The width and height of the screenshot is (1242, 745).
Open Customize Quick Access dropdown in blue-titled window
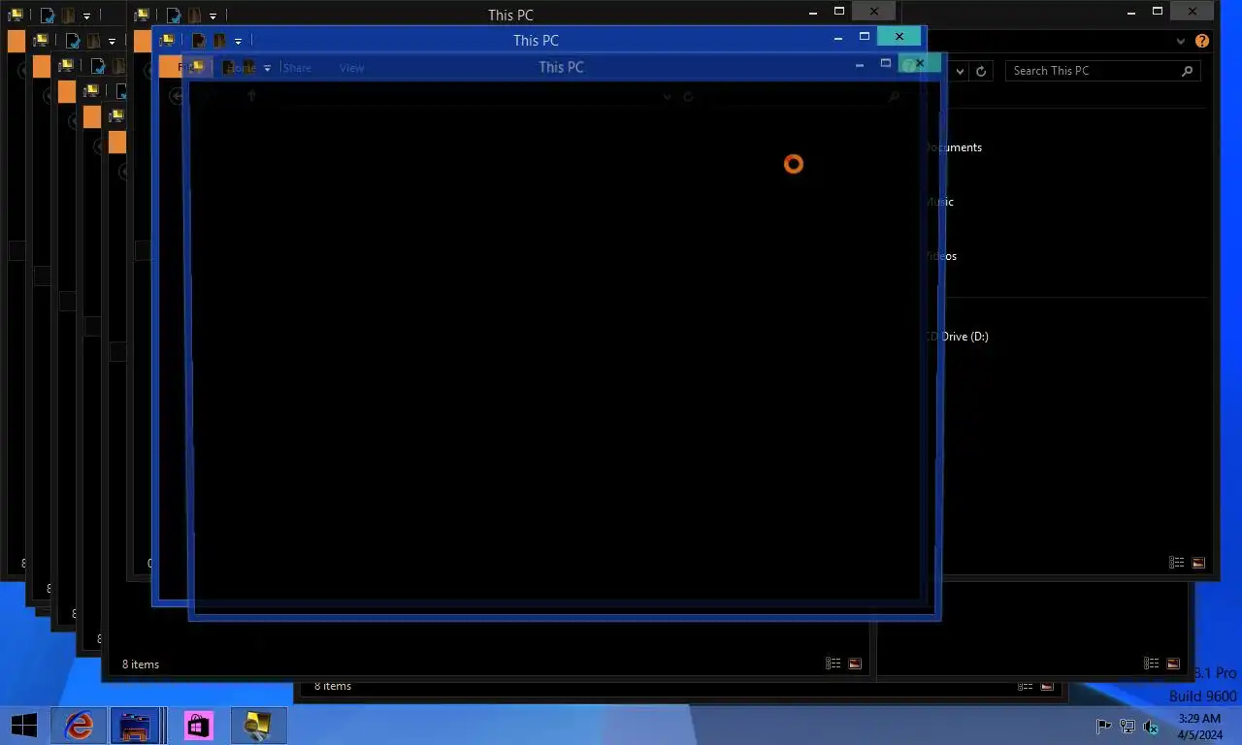238,42
